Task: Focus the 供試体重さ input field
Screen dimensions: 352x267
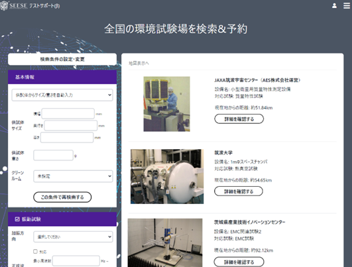Action: tap(53, 155)
